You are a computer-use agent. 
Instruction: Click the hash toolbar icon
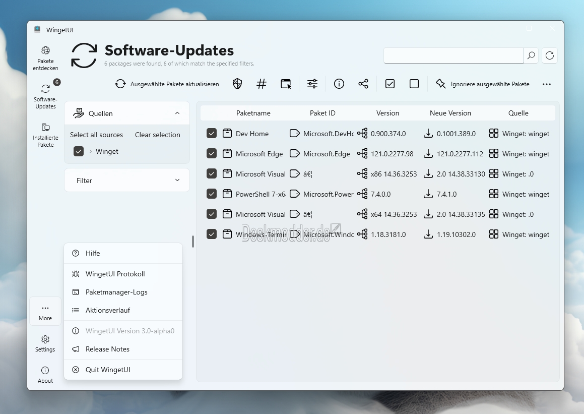[x=262, y=84]
